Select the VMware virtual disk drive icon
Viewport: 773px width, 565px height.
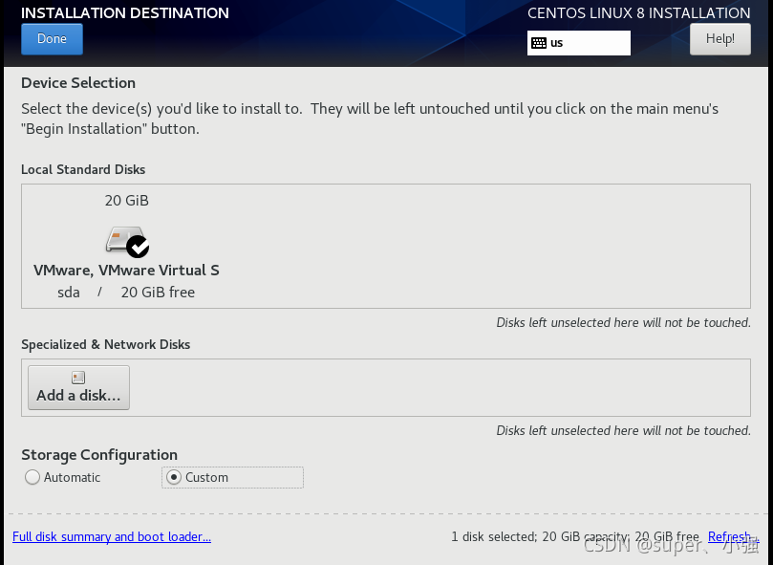point(127,241)
